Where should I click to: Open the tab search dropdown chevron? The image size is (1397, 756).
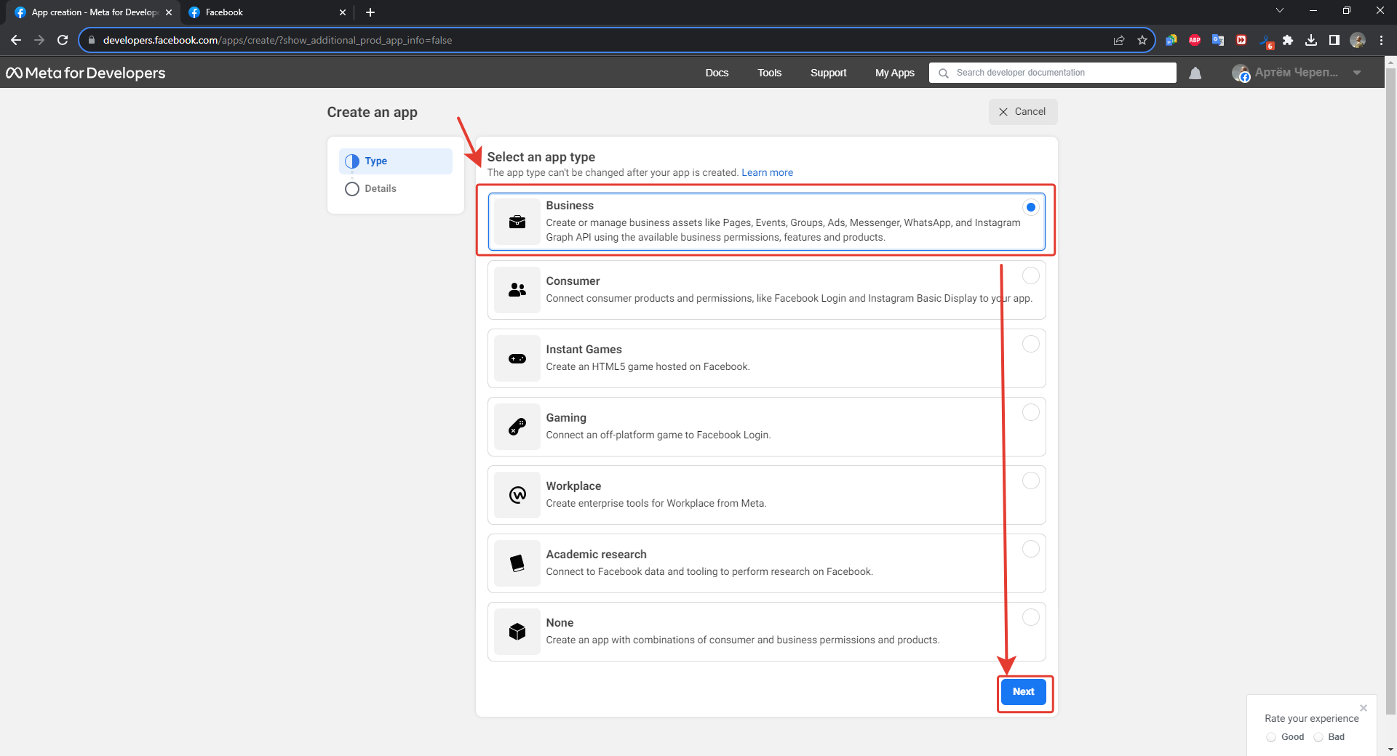1279,11
